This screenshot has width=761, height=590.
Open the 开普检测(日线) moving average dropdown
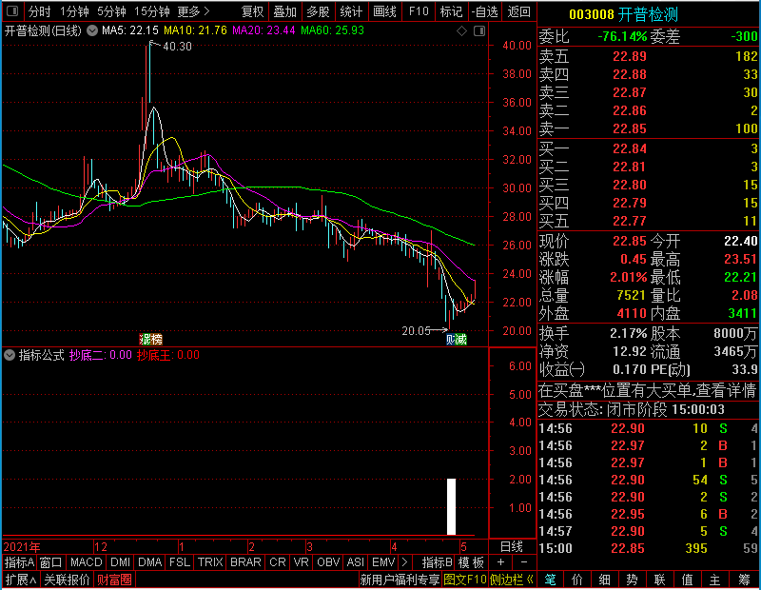[x=91, y=31]
